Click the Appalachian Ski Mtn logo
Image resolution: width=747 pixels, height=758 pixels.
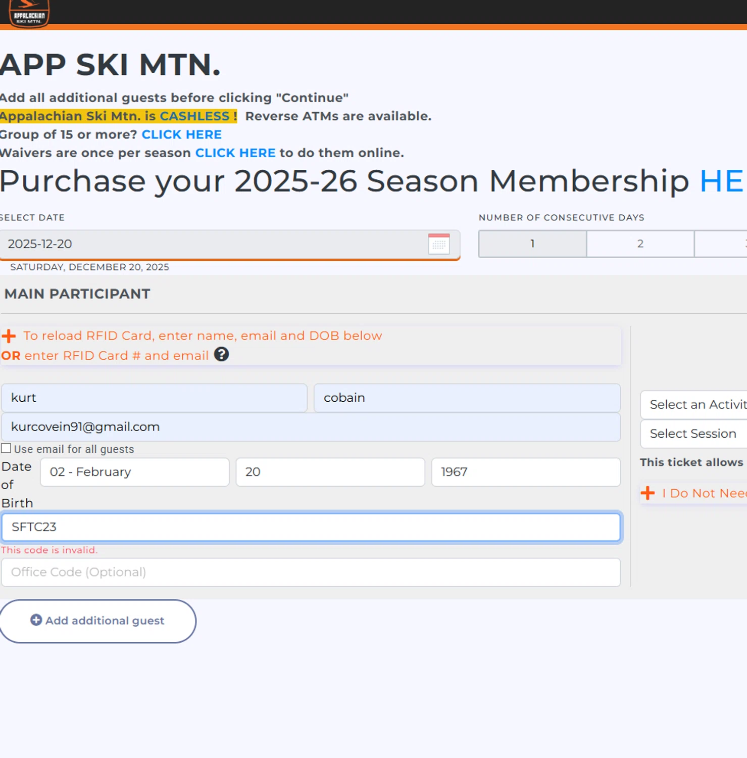29,13
